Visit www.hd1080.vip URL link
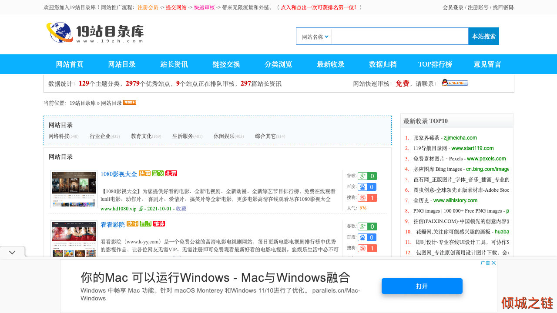The height and width of the screenshot is (313, 557). [x=118, y=209]
